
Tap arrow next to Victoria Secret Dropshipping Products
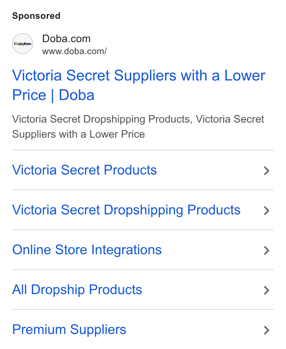point(266,211)
